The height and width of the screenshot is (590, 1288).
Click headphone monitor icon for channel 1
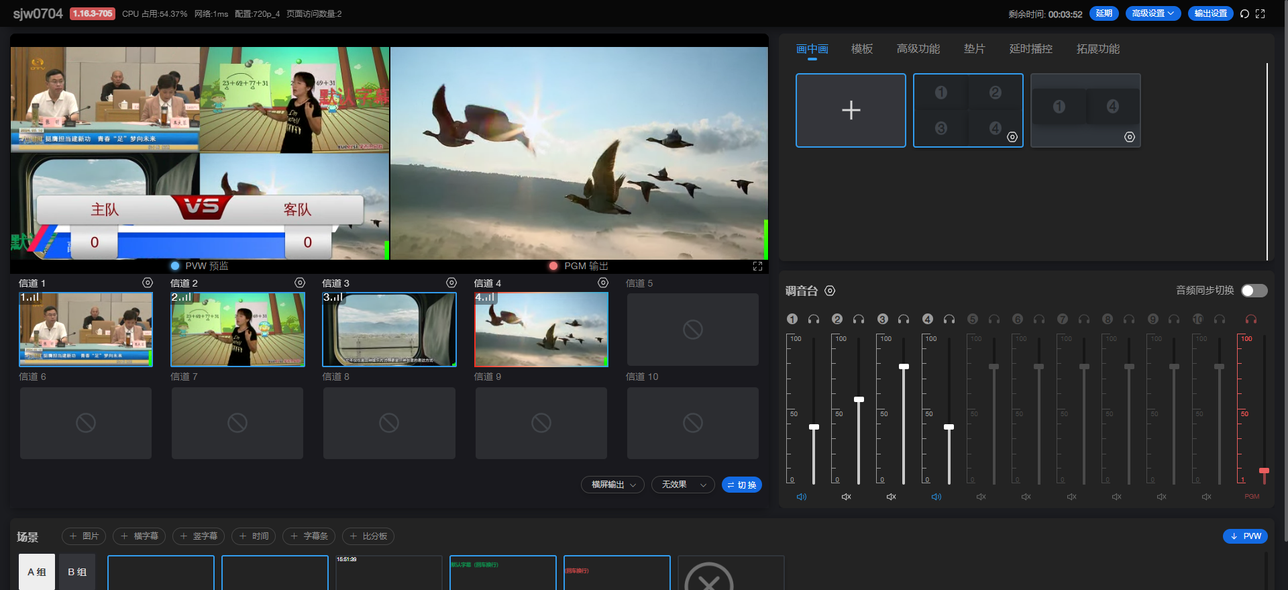pyautogui.click(x=814, y=319)
